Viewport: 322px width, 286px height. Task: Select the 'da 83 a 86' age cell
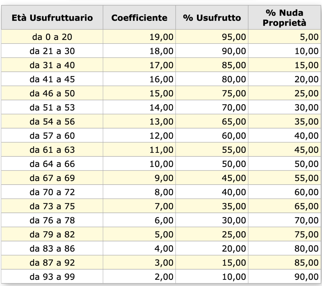(52, 249)
